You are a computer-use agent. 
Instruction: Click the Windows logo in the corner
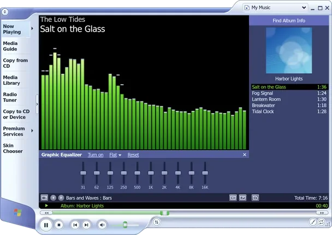click(17, 212)
